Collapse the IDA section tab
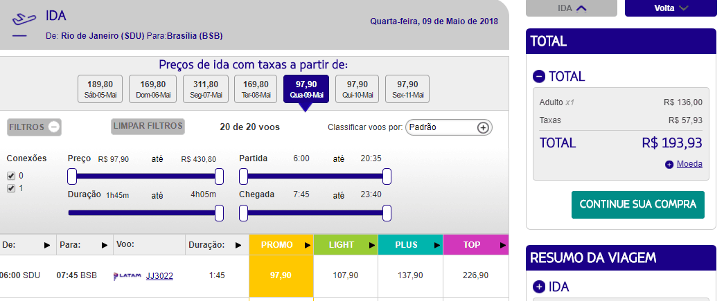The width and height of the screenshot is (724, 301). tap(572, 8)
